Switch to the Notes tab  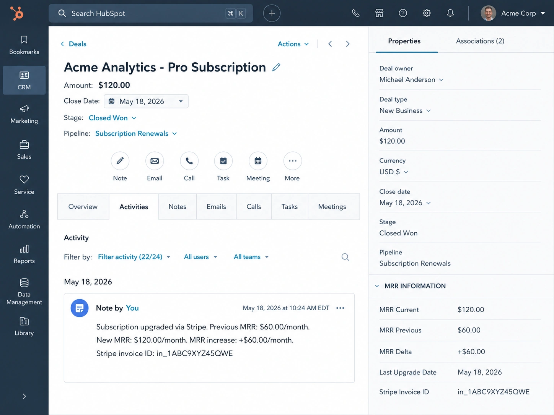click(177, 207)
